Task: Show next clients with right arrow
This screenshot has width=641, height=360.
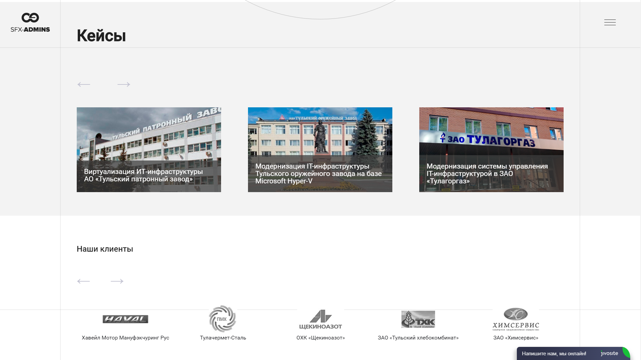Action: pyautogui.click(x=117, y=281)
